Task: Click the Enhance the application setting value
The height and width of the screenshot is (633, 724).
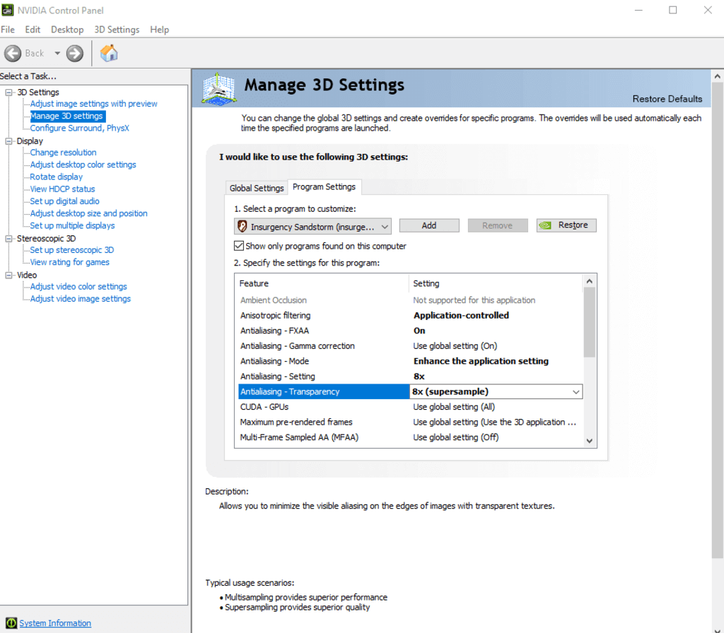Action: [481, 361]
